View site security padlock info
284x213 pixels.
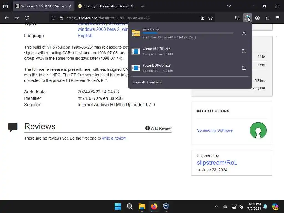click(x=61, y=18)
